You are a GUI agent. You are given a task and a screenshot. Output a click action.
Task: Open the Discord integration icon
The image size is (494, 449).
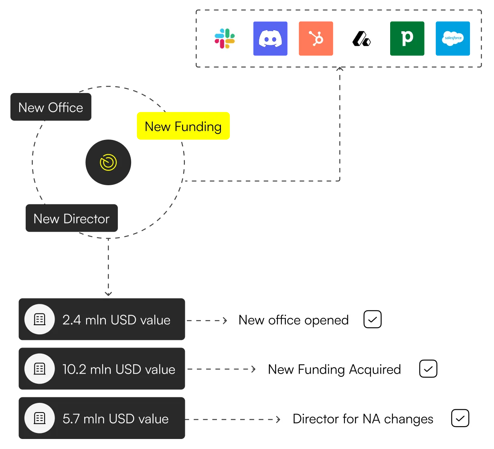[x=270, y=38]
